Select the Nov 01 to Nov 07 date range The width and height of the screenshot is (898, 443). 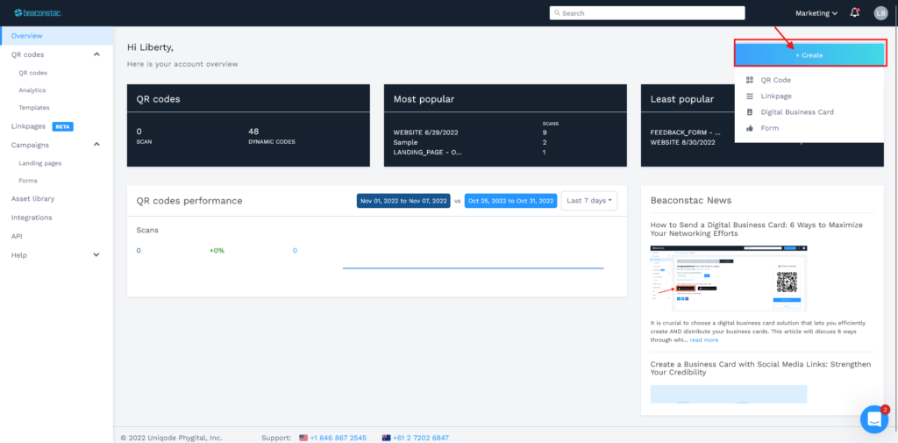403,201
